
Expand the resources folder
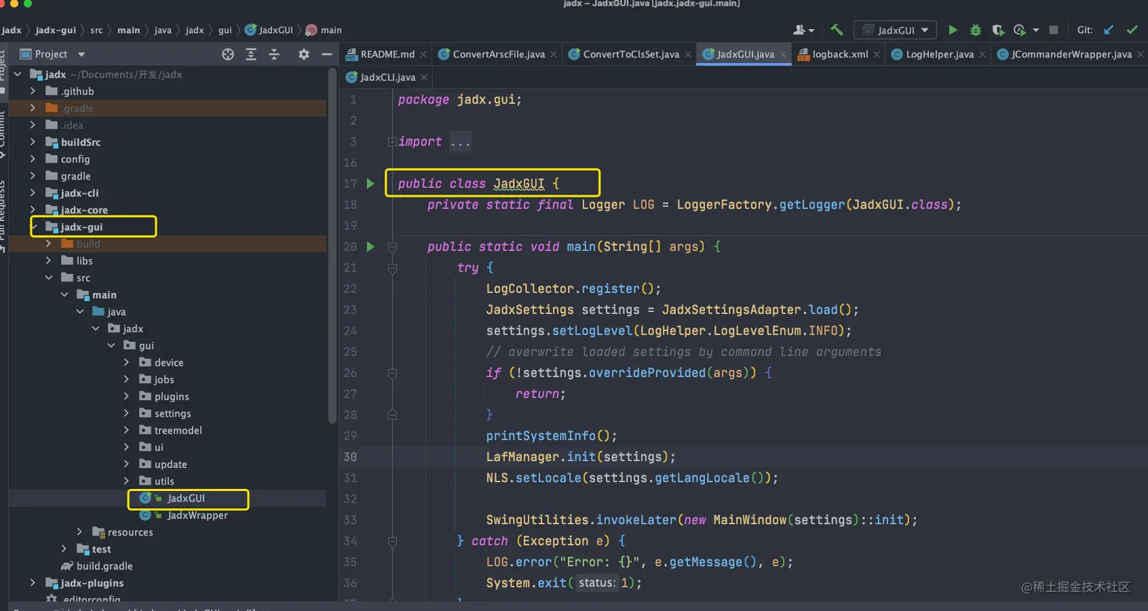(79, 532)
